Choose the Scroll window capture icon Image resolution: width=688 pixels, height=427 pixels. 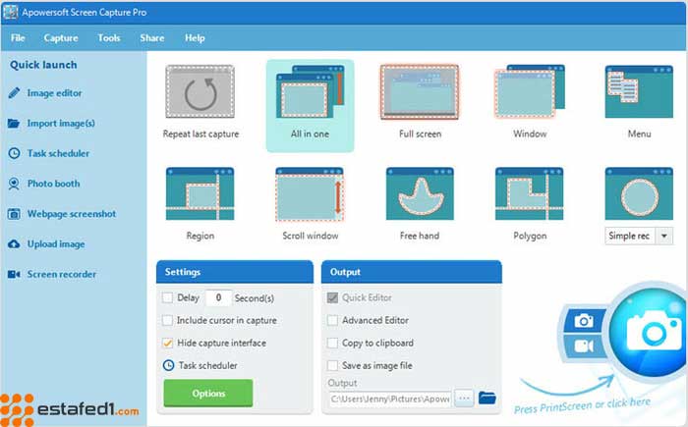[310, 194]
